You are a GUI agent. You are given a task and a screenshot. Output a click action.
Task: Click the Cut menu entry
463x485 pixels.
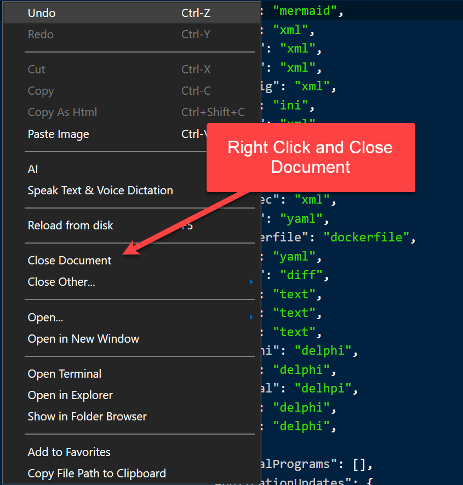coord(132,70)
